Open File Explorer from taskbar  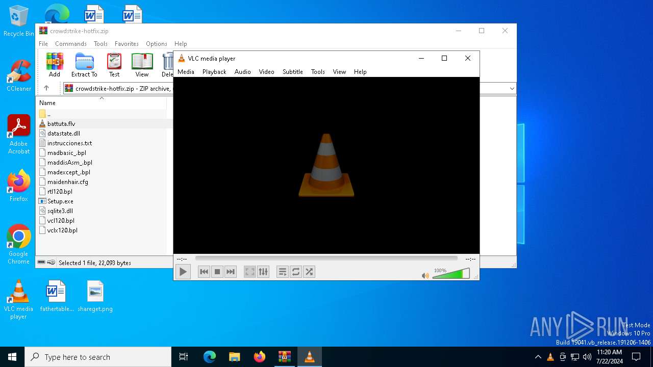point(235,357)
